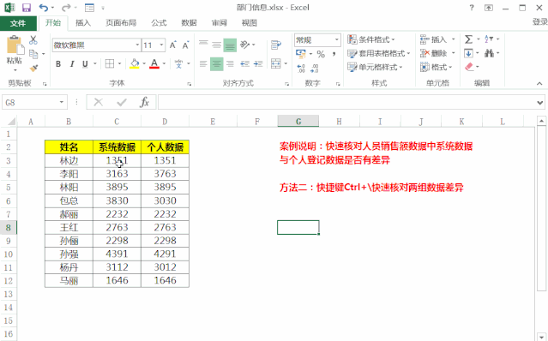The height and width of the screenshot is (341, 548).
Task: Apply the yellow fill color swatch
Action: pyautogui.click(x=135, y=64)
